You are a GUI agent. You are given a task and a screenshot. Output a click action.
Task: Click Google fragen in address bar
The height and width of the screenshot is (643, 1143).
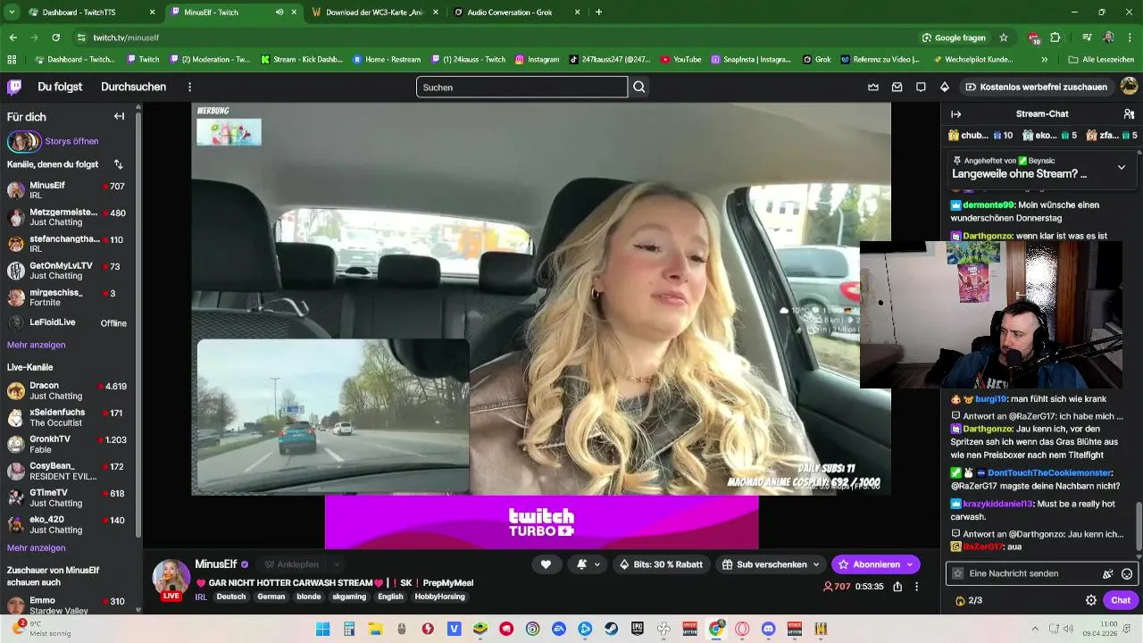[953, 38]
